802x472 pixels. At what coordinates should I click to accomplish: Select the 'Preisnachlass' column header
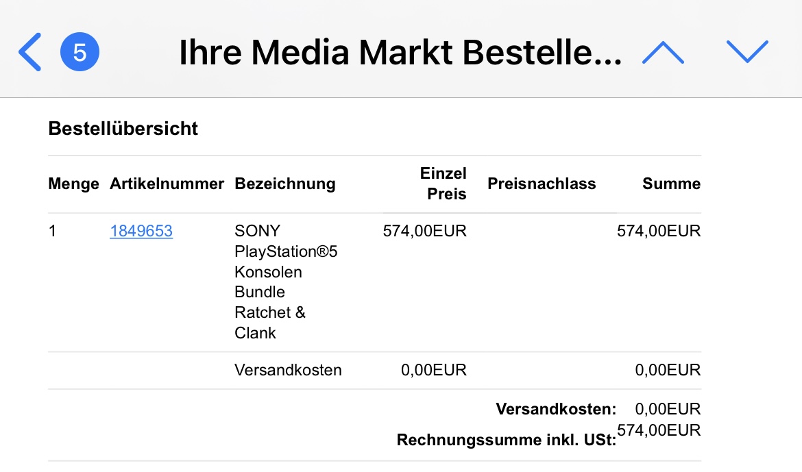point(542,184)
